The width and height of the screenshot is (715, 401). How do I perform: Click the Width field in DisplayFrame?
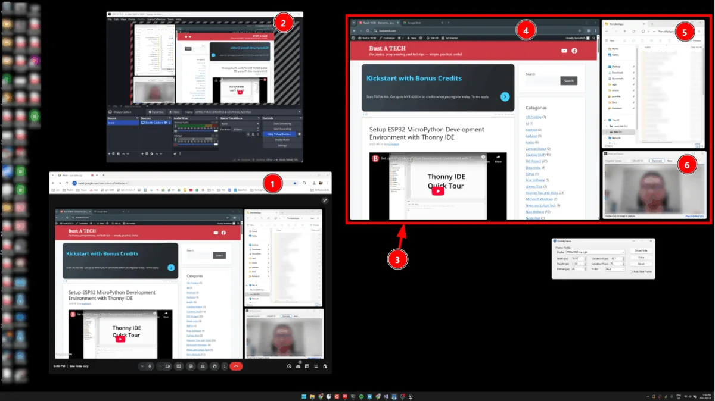click(580, 258)
